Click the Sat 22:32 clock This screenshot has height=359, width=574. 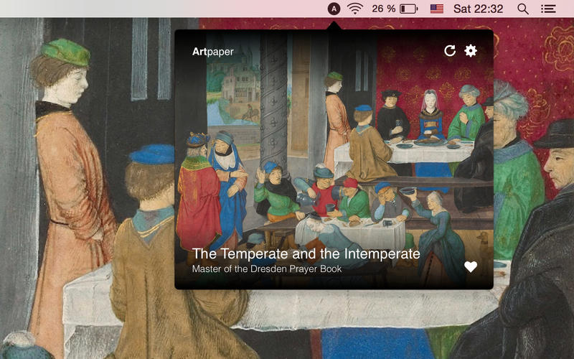[478, 9]
